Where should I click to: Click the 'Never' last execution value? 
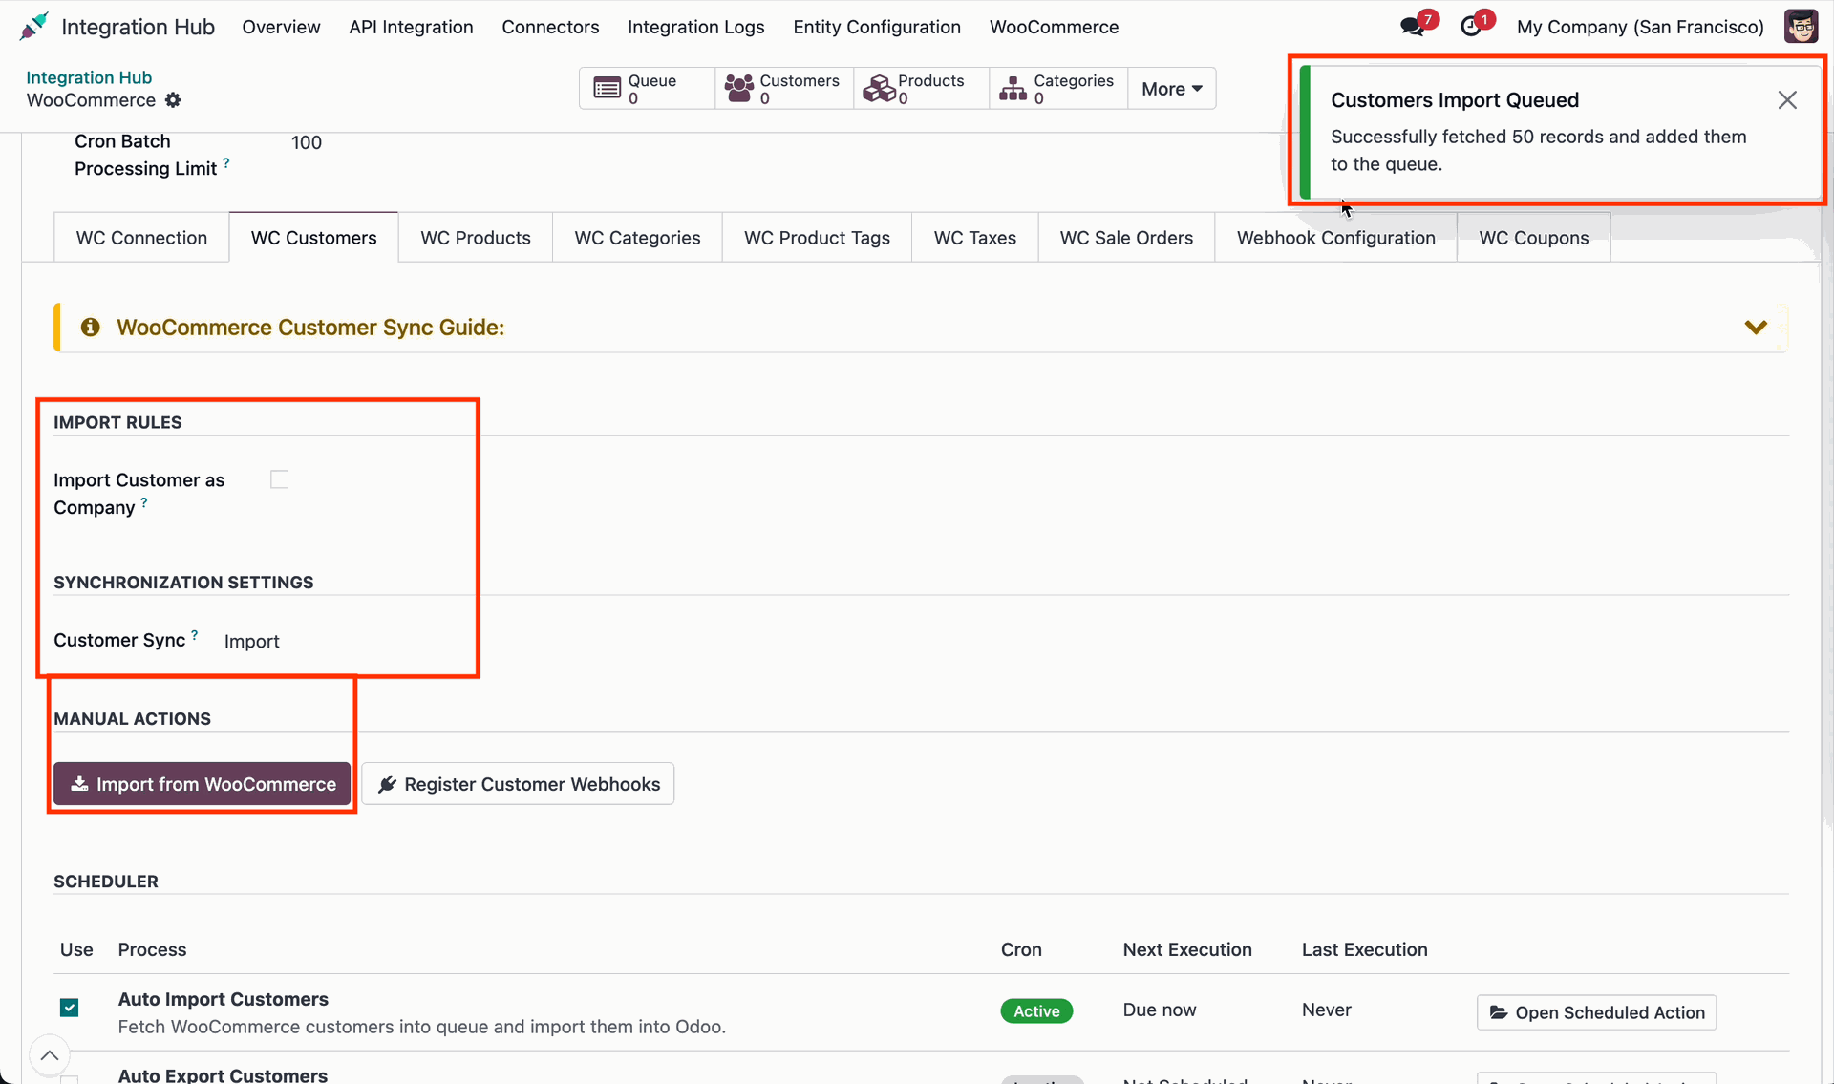[x=1327, y=1010]
